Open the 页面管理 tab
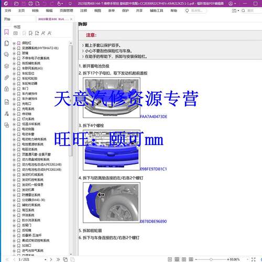Image resolution: width=262 pixels, height=262 pixels. point(66,10)
